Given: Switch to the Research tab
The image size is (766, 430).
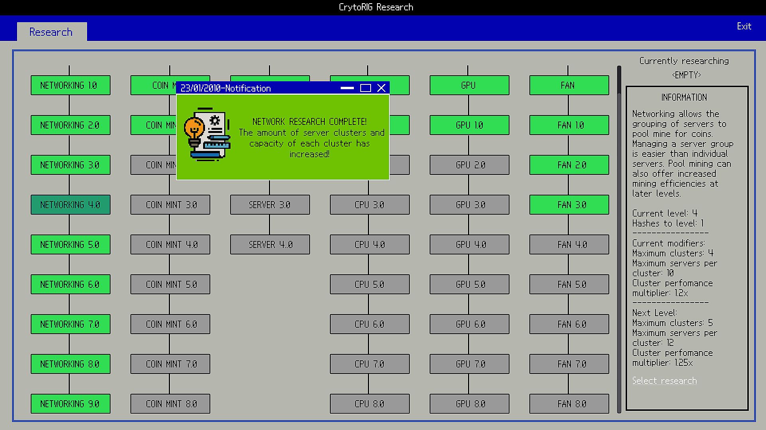Looking at the screenshot, I should click(x=51, y=32).
